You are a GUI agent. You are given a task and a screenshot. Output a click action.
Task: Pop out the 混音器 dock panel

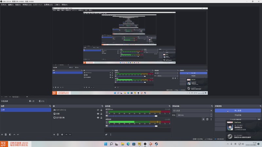[169, 106]
